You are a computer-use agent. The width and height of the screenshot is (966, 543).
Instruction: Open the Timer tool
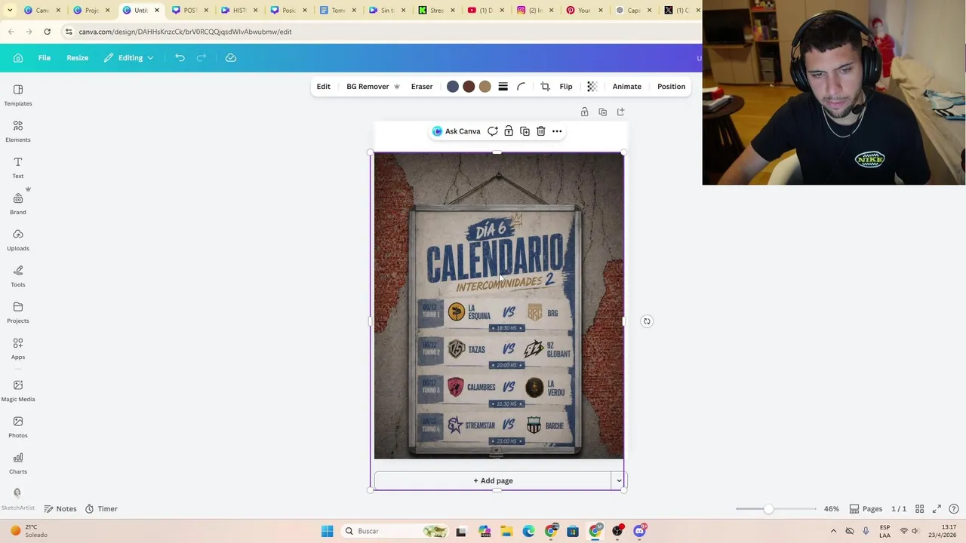[x=101, y=509]
